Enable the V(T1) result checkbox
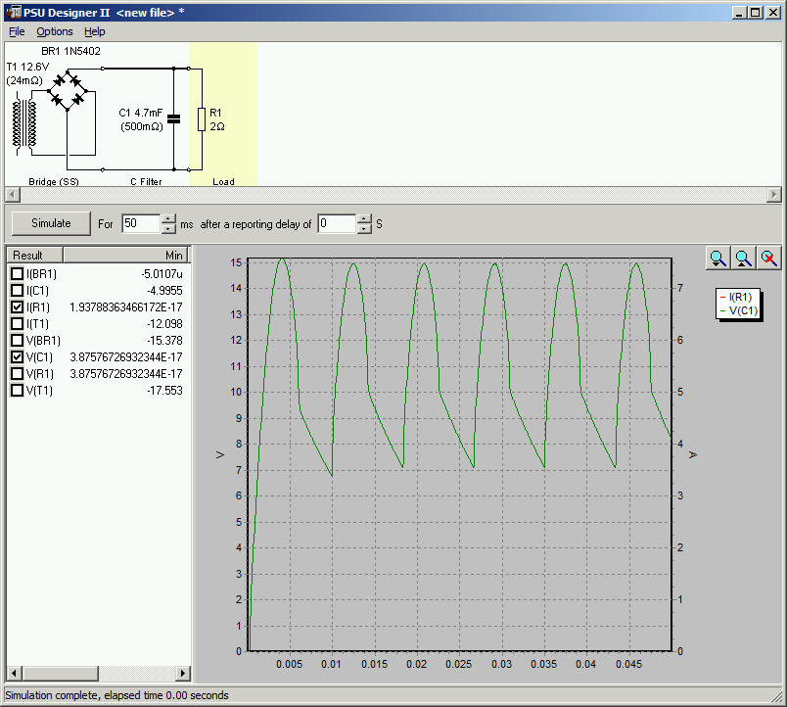The height and width of the screenshot is (707, 787). coord(17,390)
